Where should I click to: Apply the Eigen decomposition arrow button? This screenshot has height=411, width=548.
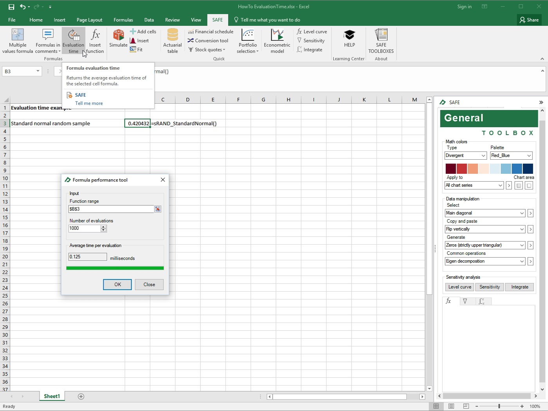point(530,261)
